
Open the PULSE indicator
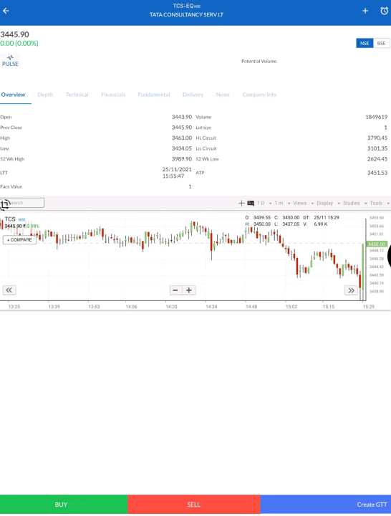pyautogui.click(x=10, y=61)
